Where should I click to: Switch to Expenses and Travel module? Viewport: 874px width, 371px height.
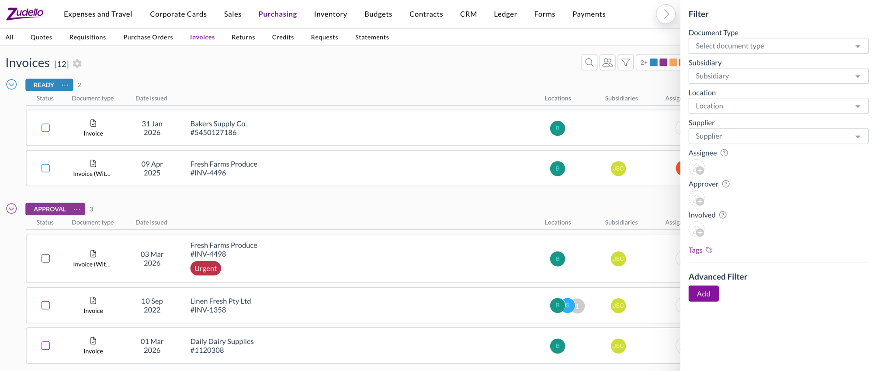(98, 14)
